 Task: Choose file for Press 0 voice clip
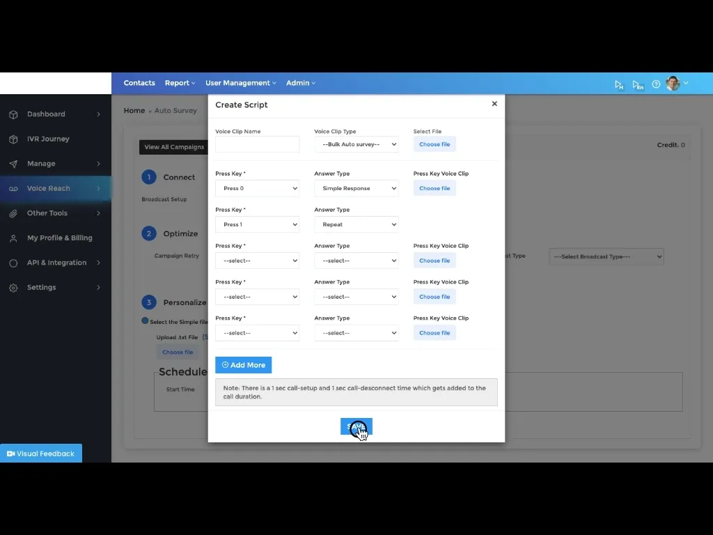tap(434, 188)
